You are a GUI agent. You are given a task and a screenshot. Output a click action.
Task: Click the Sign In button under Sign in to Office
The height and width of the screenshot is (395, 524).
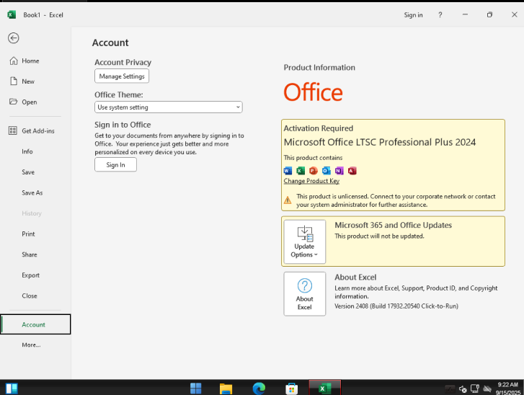[x=115, y=165]
